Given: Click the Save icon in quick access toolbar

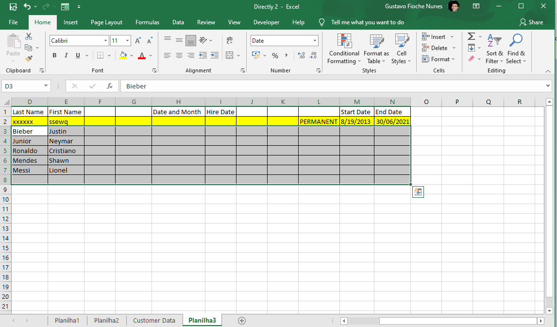Looking at the screenshot, I should [x=13, y=7].
